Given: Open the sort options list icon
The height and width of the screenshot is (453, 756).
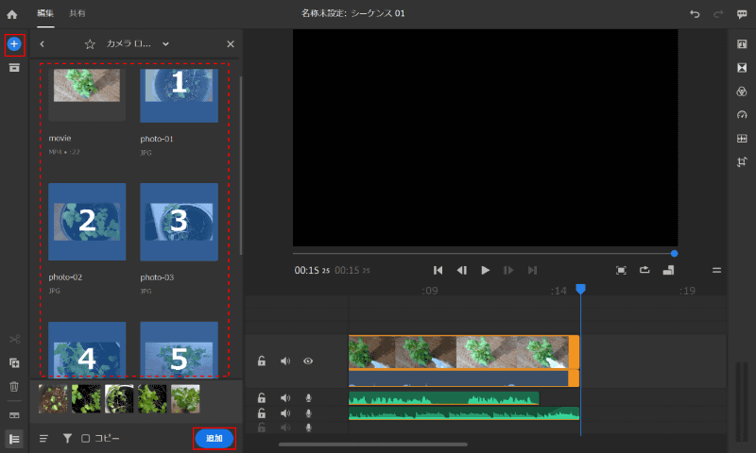Looking at the screenshot, I should coord(44,438).
